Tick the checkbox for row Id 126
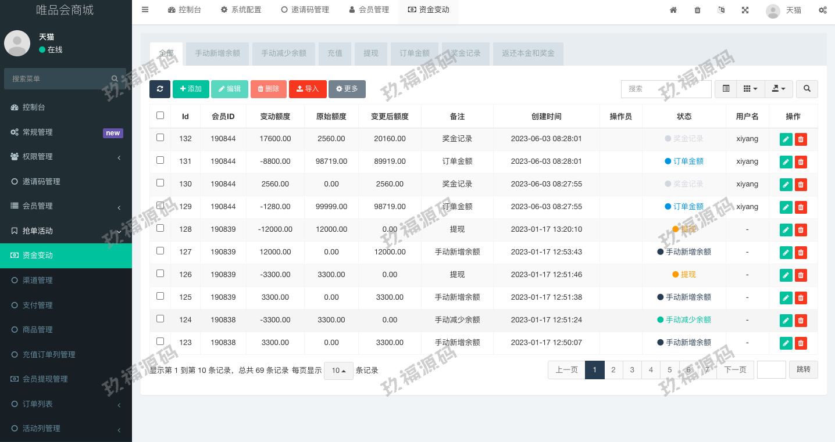The height and width of the screenshot is (442, 835). pos(160,274)
